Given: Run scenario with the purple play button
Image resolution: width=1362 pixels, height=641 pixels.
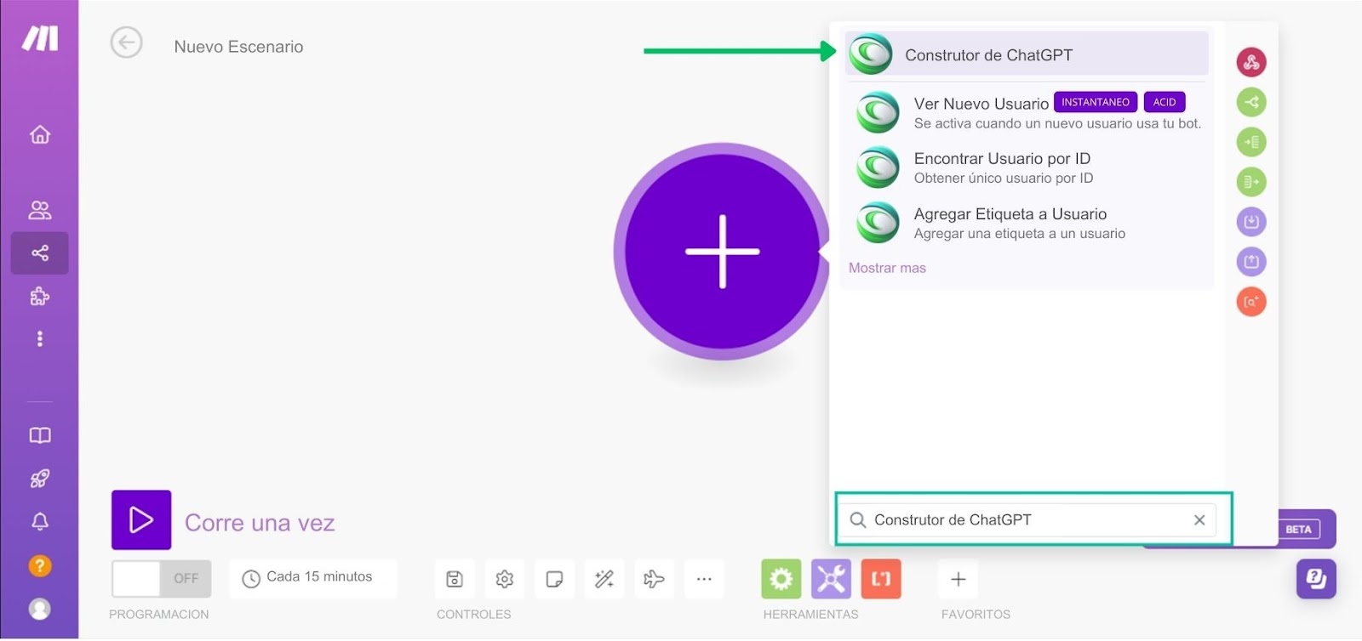Looking at the screenshot, I should pyautogui.click(x=141, y=519).
